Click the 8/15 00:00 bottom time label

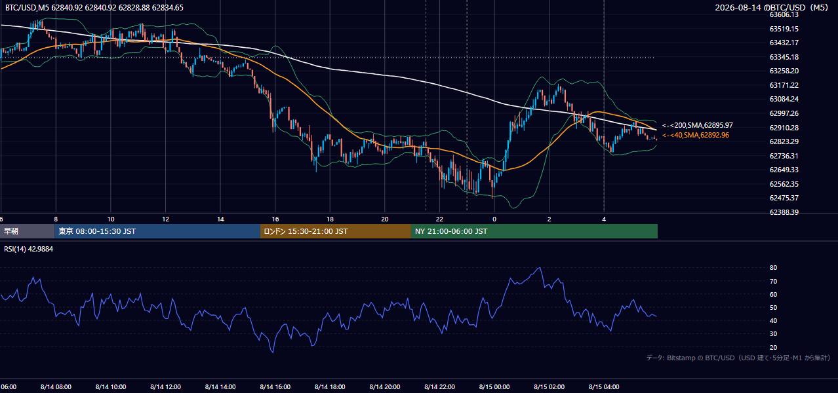tap(494, 387)
